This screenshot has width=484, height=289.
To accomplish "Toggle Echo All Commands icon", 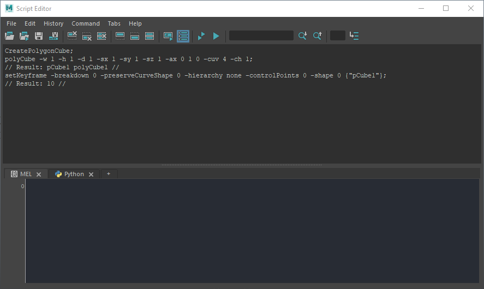I will pos(168,36).
